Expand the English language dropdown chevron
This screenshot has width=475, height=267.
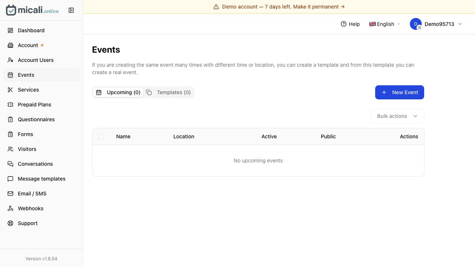(399, 24)
